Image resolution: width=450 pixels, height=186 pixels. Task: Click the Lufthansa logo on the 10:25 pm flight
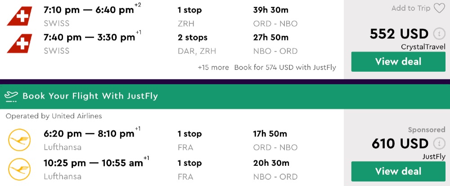pos(19,169)
